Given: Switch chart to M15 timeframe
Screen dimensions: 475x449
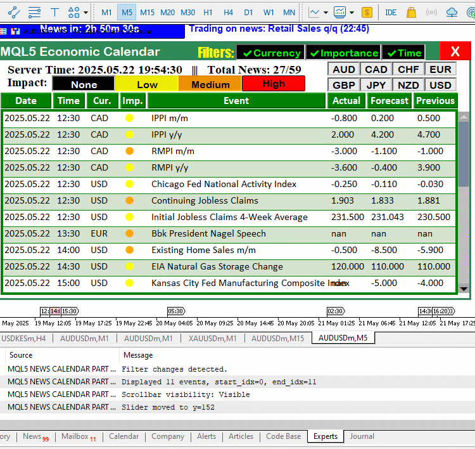Looking at the screenshot, I should pos(147,13).
